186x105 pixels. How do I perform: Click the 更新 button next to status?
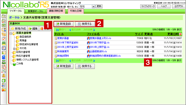[x=99, y=6]
